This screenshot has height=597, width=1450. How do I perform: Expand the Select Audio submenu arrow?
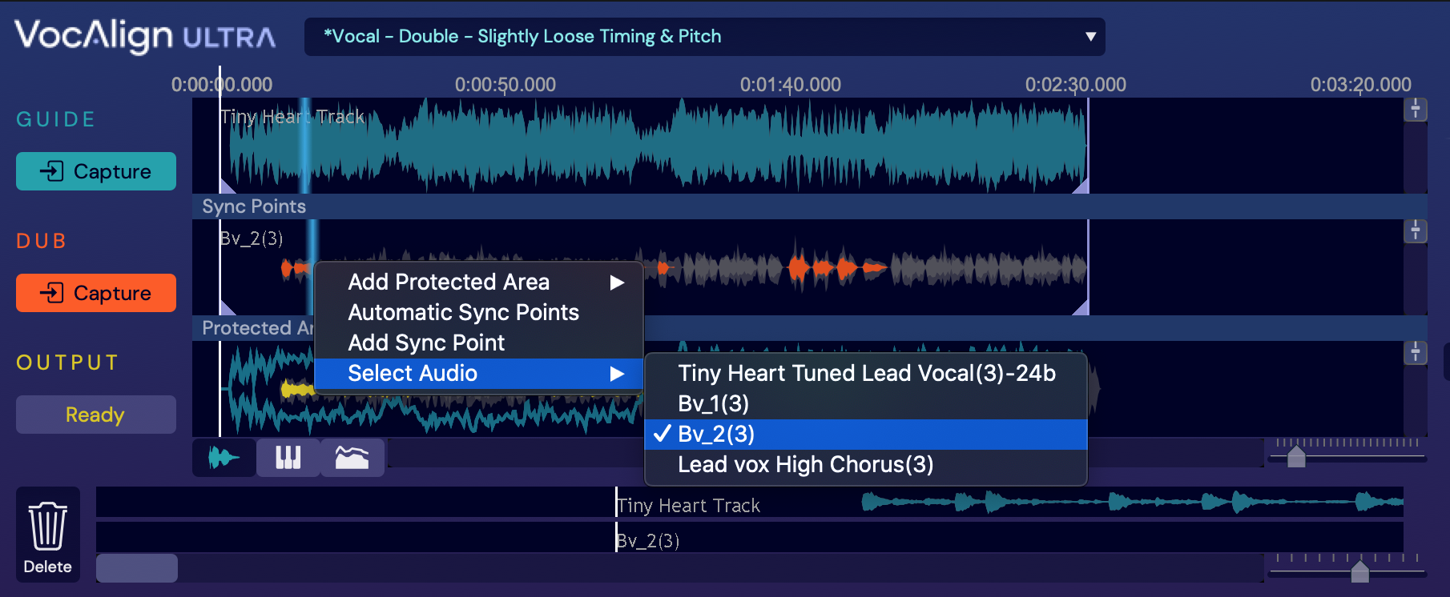616,374
